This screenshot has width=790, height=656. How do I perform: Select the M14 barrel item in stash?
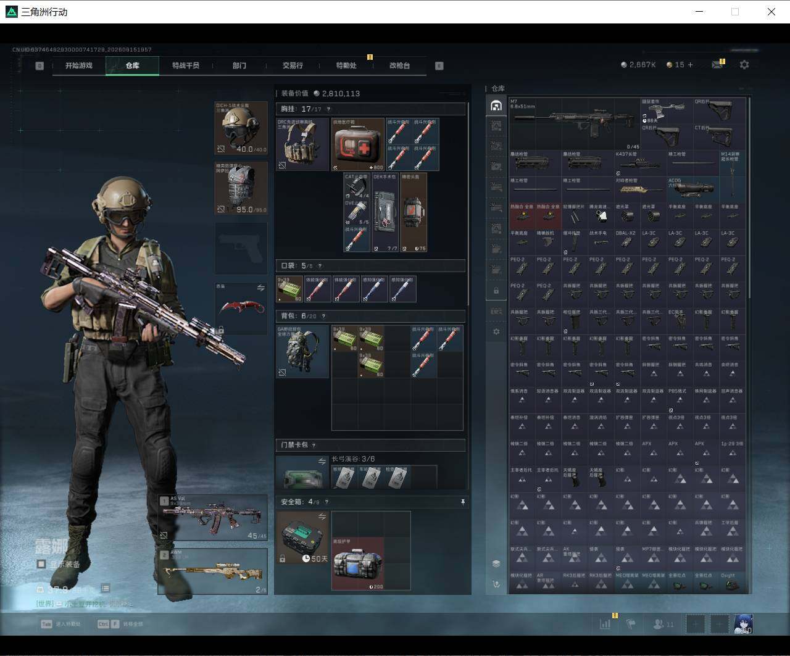point(732,176)
